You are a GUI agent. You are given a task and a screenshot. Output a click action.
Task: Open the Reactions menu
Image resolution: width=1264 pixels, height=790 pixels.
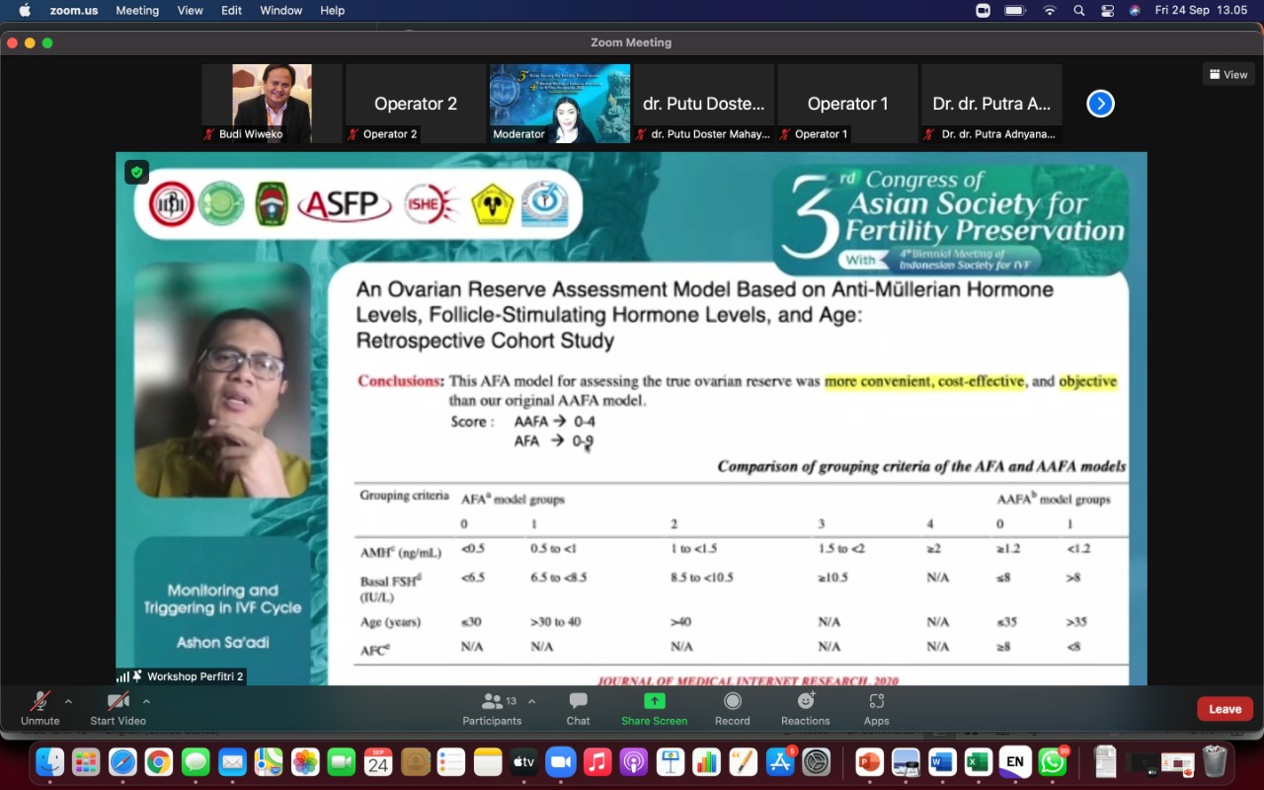805,707
